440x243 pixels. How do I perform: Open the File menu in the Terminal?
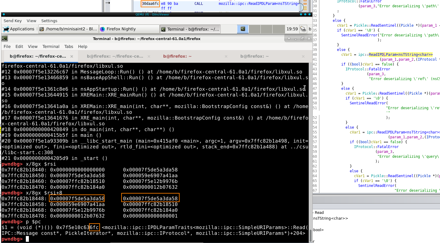click(7, 46)
